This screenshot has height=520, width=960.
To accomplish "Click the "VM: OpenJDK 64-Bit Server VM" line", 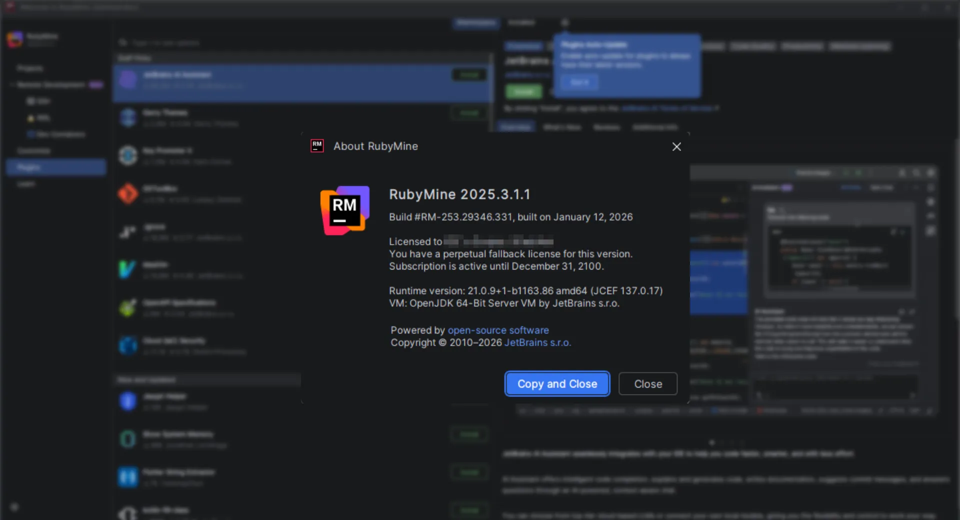I will (x=504, y=303).
